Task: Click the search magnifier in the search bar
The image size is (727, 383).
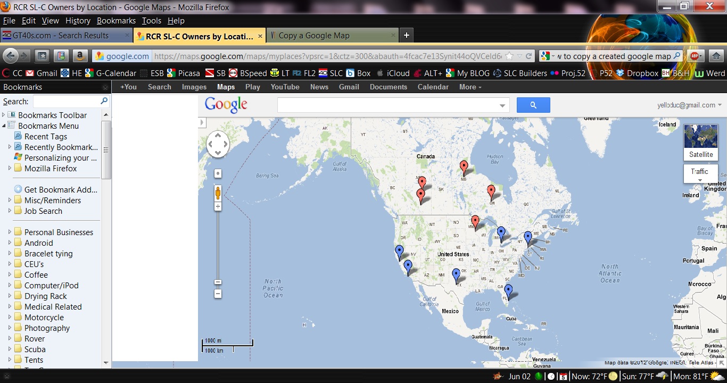Action: [677, 56]
